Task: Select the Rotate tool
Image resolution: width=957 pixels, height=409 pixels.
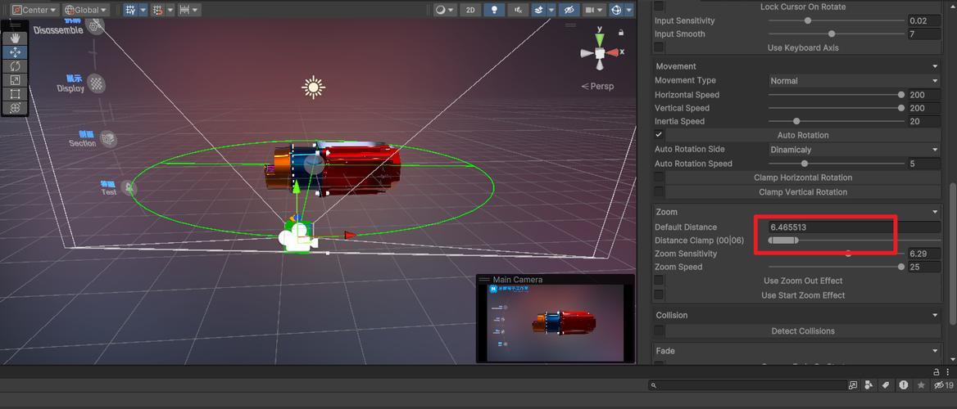Action: pyautogui.click(x=16, y=65)
